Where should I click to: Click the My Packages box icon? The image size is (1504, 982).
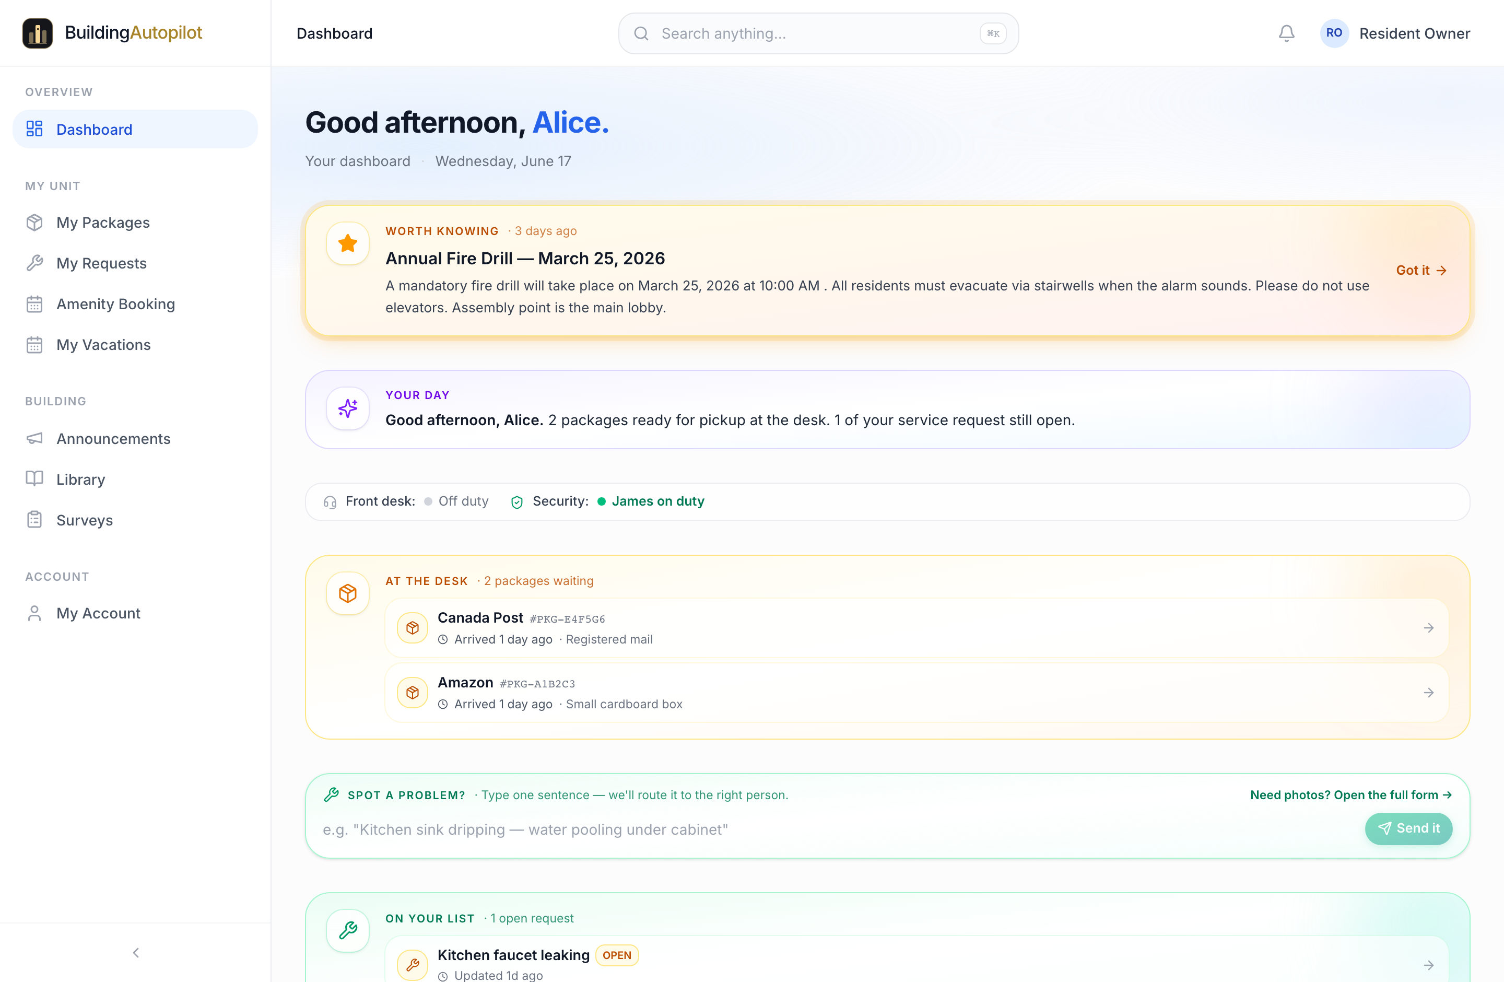click(34, 223)
